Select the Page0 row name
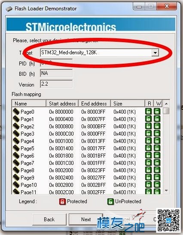The width and height of the screenshot is (183, 235). 27,111
